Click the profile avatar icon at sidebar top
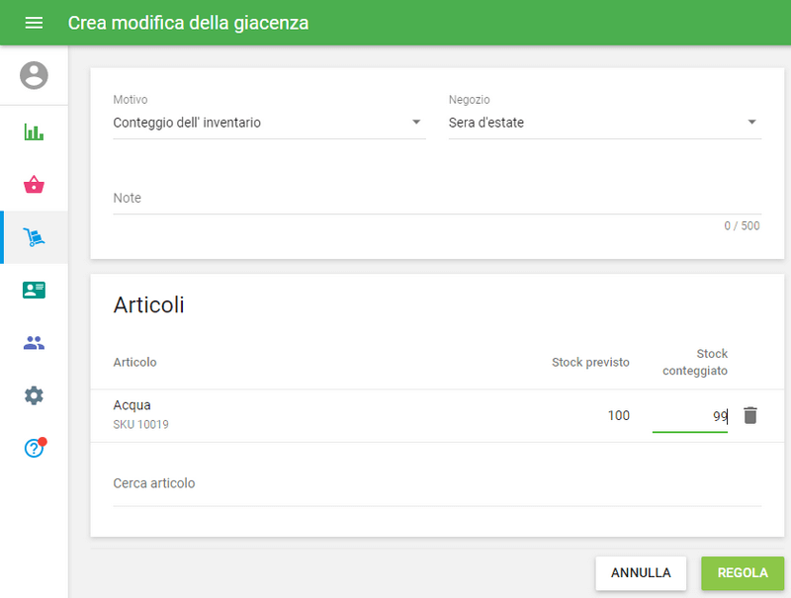 pos(34,74)
